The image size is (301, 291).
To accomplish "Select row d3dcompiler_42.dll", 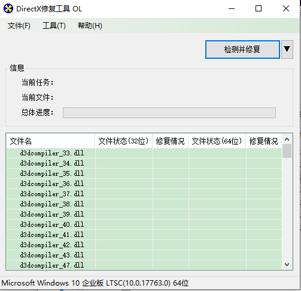I will [x=144, y=245].
